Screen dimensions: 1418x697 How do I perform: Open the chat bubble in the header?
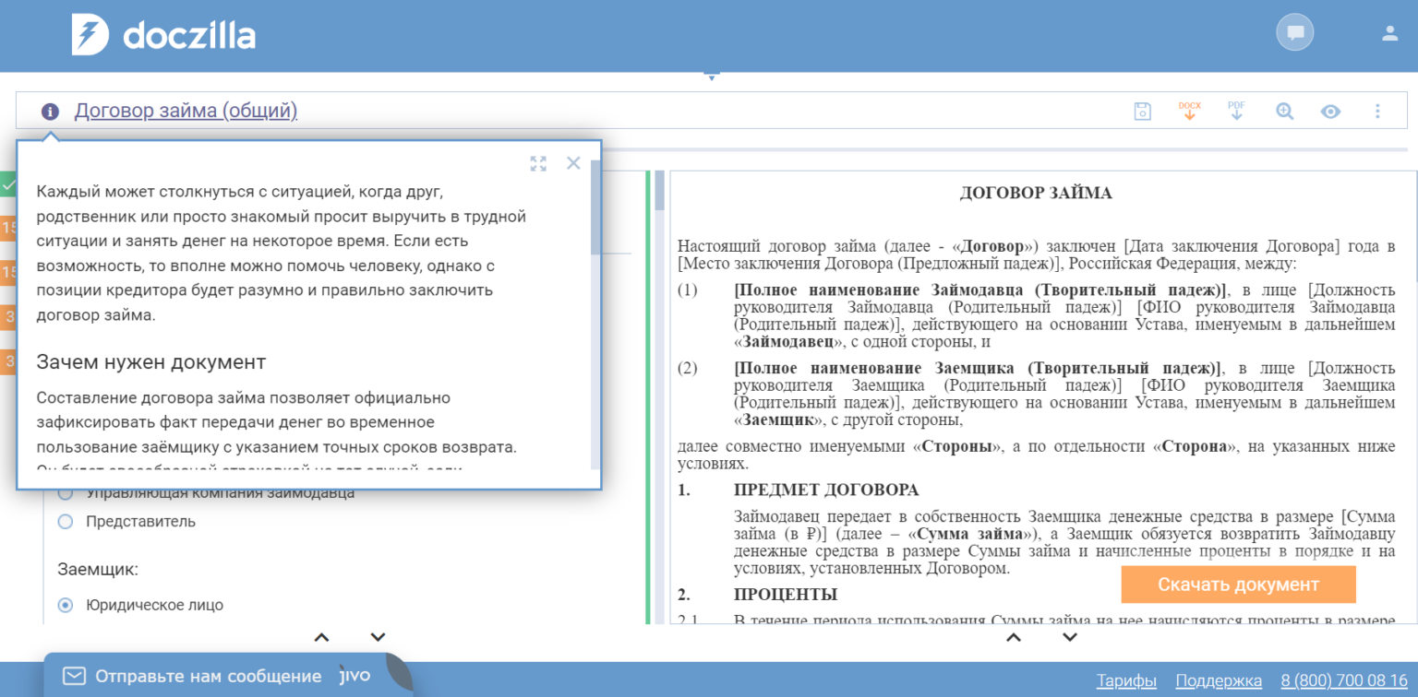click(x=1294, y=30)
